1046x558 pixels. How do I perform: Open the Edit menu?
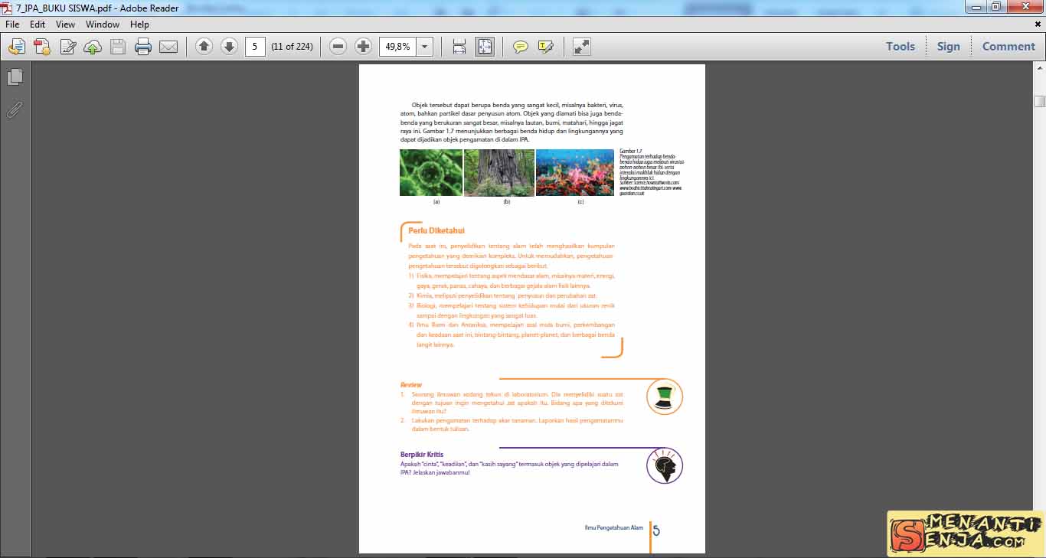[x=38, y=24]
